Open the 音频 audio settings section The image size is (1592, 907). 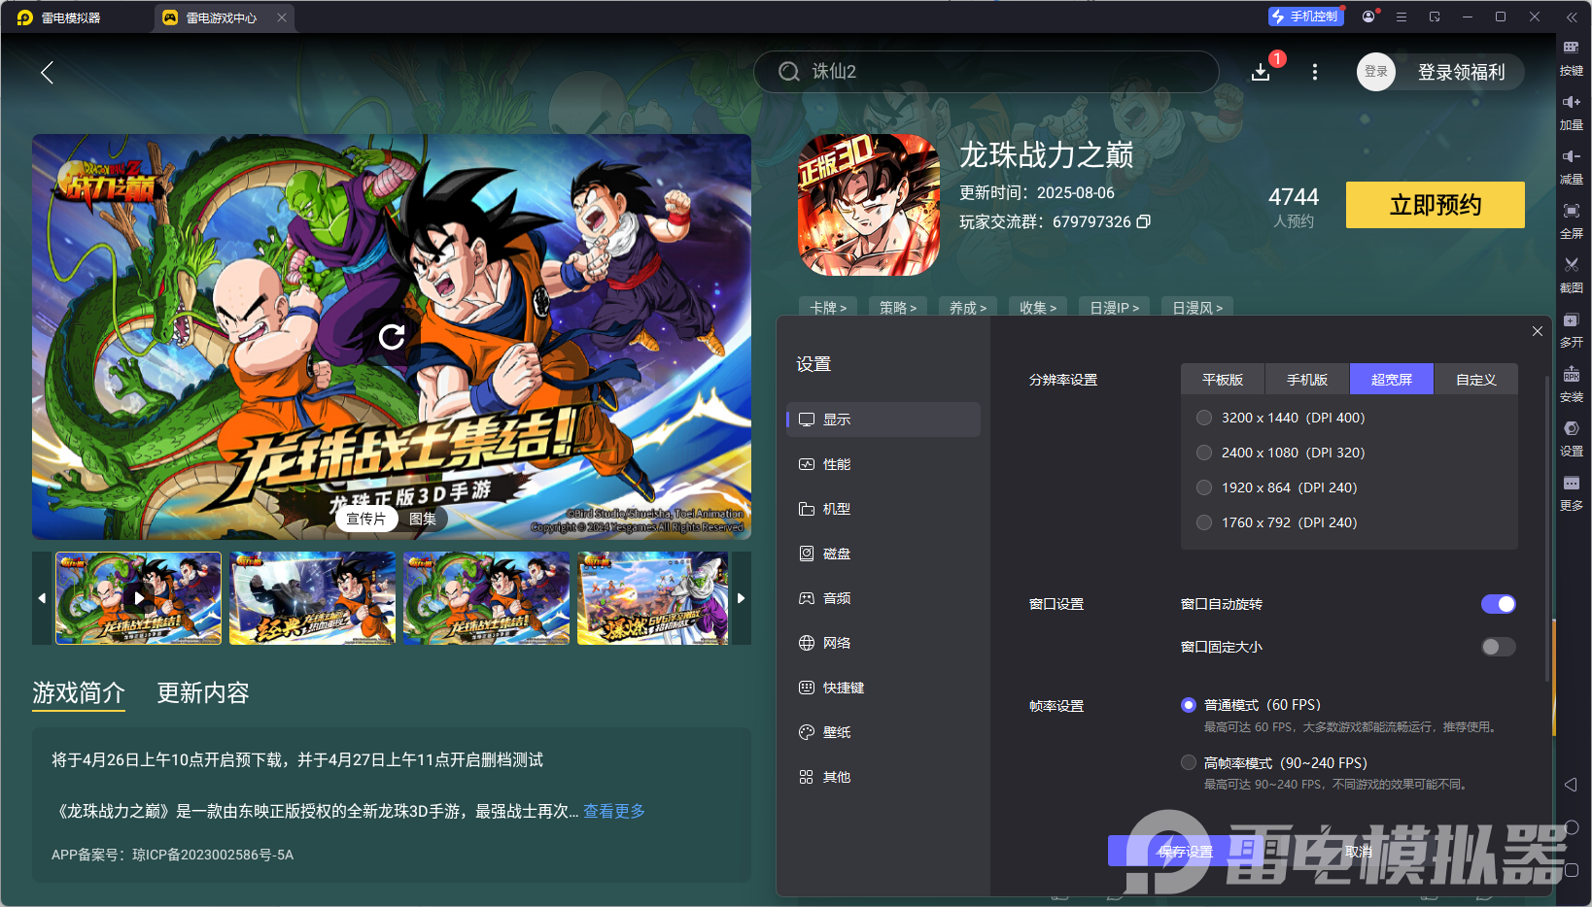coord(883,598)
